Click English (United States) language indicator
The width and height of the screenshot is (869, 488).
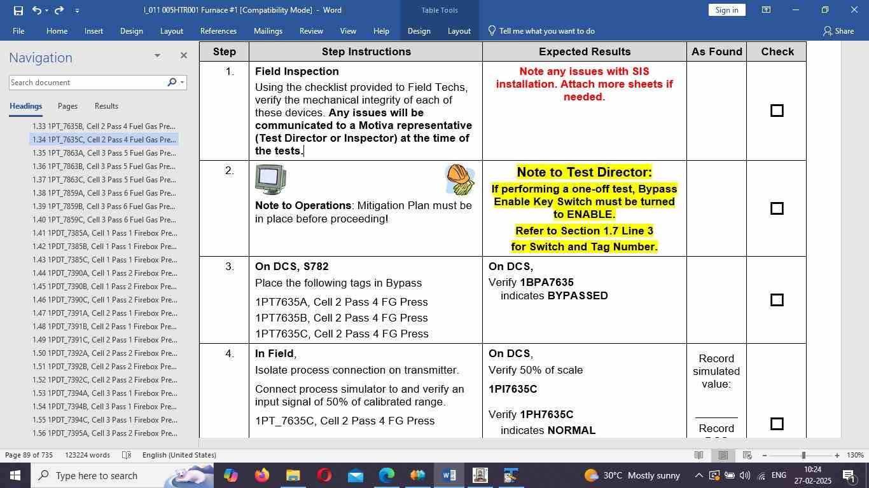179,455
